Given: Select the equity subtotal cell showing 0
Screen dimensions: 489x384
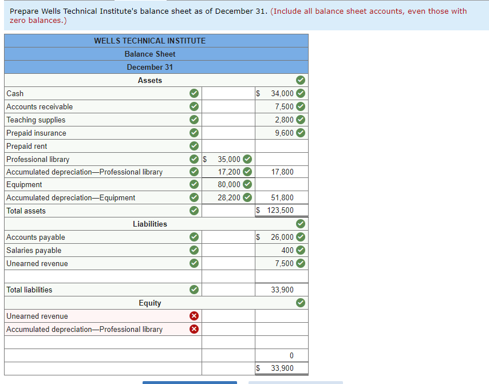Looking at the screenshot, I should coord(281,355).
